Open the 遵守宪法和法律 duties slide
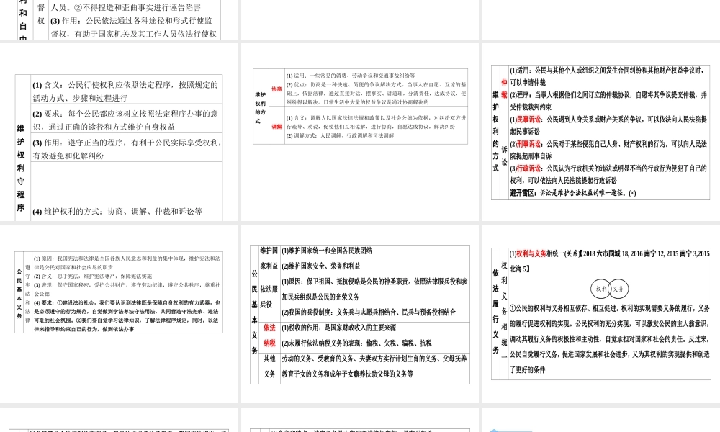 119,314
